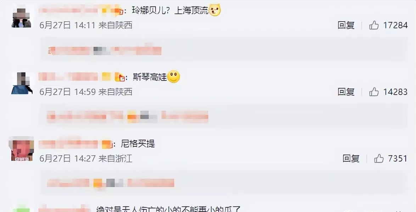This screenshot has height=212, width=416.
Task: Like the 尼格买提 comment thumbs-up icon
Action: (x=379, y=159)
